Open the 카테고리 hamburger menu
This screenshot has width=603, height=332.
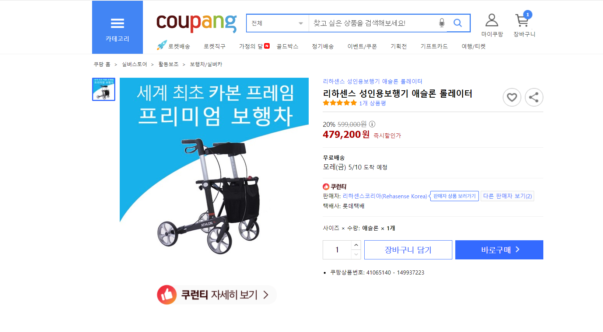pos(117,27)
